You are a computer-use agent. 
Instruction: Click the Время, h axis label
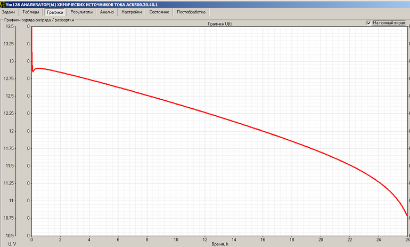click(x=219, y=244)
